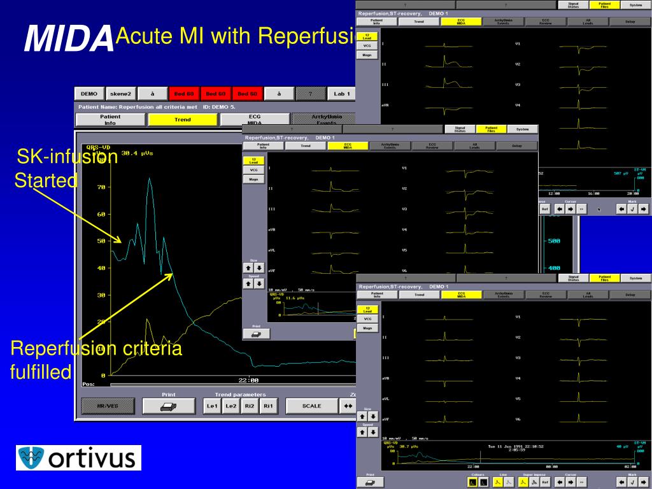This screenshot has width=652, height=489.
Task: Click Ref in the bottom-right window
Action: 545,483
